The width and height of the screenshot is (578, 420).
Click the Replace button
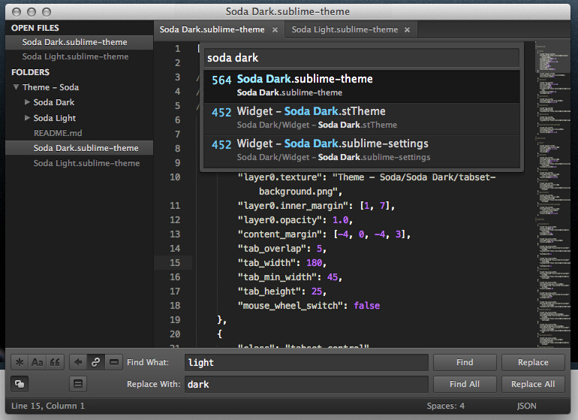click(x=533, y=362)
